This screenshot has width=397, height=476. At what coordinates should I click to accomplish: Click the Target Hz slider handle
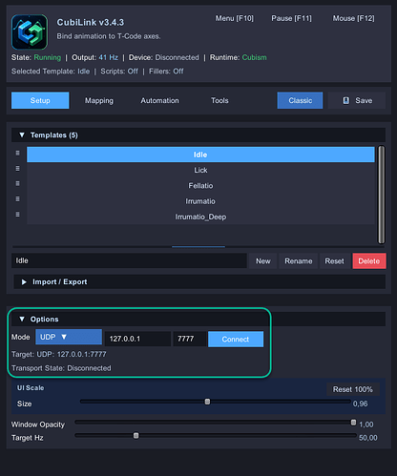[x=136, y=435]
